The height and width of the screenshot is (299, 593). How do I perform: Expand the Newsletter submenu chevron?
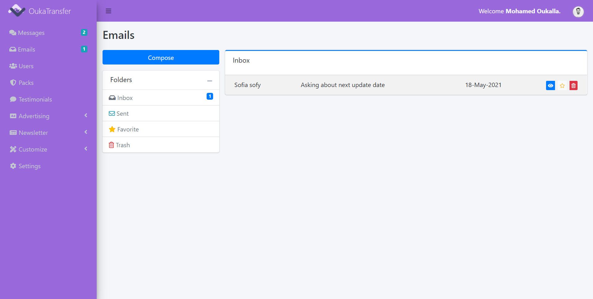[x=86, y=132]
